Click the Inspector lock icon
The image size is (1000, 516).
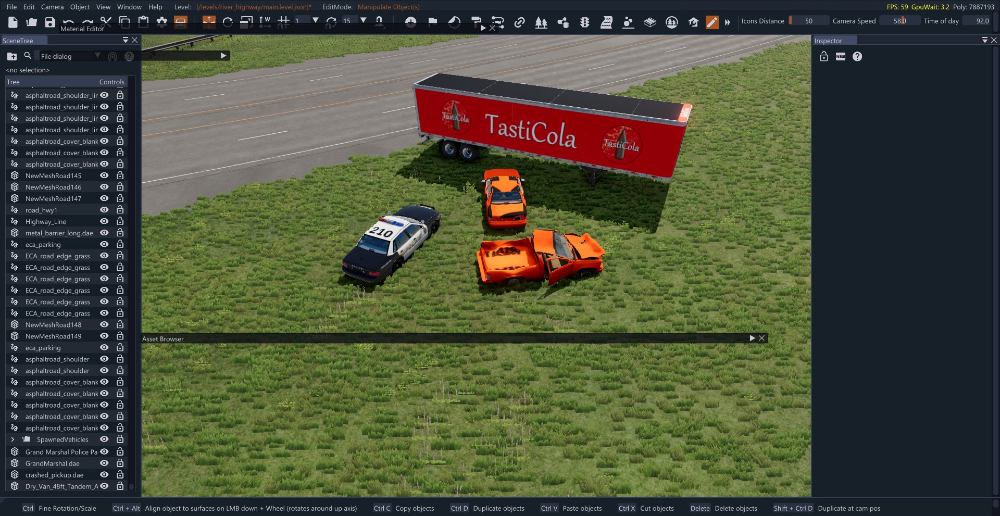[x=824, y=56]
